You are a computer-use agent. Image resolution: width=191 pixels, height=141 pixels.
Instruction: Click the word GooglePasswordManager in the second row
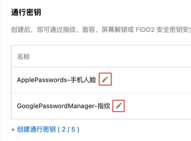56,107
